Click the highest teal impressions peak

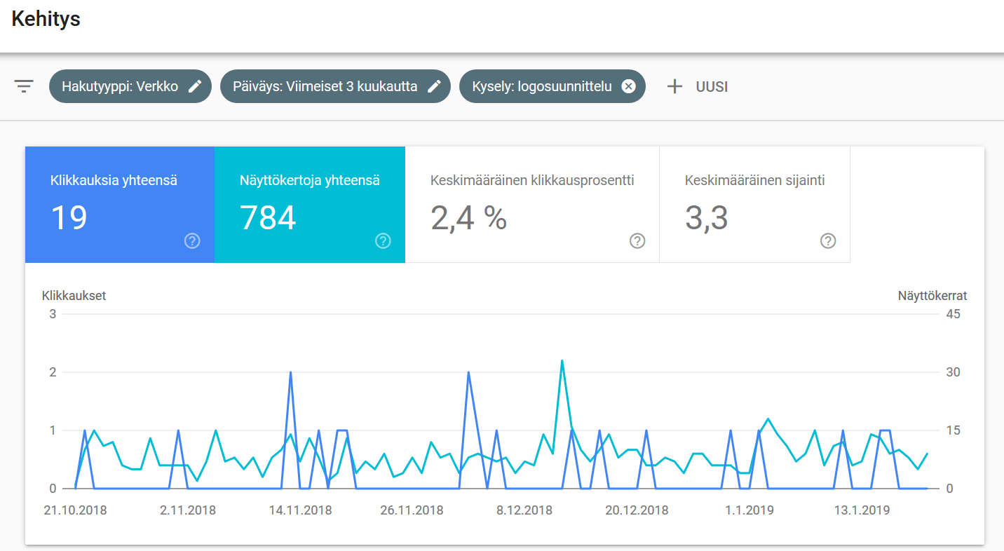pos(562,360)
